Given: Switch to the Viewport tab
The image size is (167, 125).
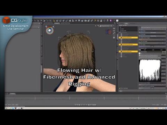Looking at the screenshot, I should [57, 23].
